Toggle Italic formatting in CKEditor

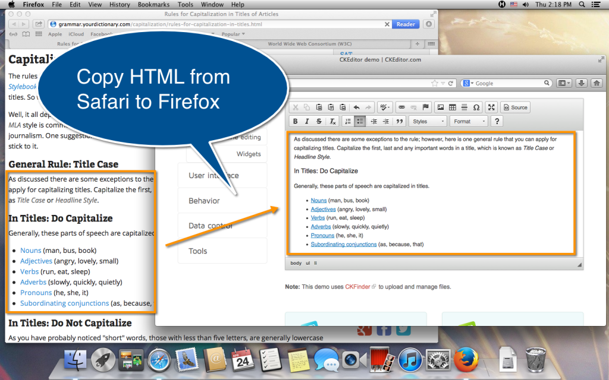pyautogui.click(x=307, y=121)
